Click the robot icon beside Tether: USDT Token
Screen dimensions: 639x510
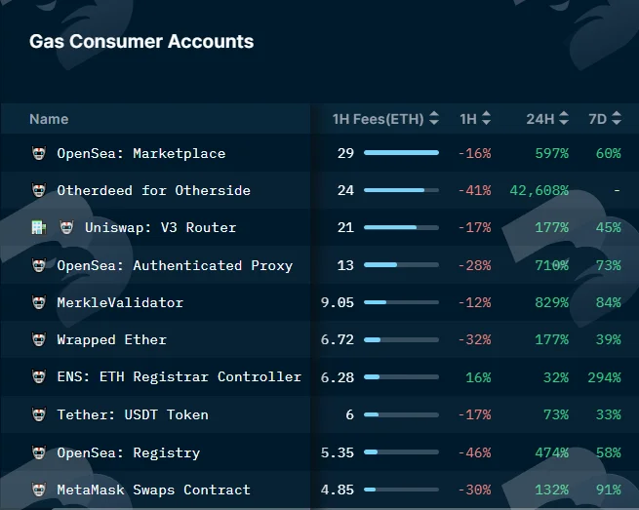39,414
